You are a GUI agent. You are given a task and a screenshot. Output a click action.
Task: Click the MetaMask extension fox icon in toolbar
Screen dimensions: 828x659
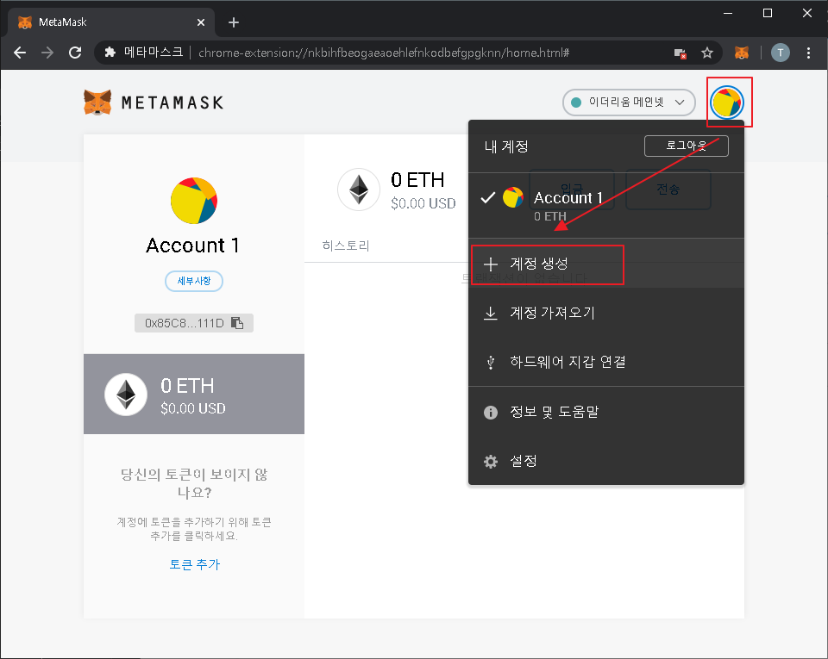pyautogui.click(x=742, y=53)
